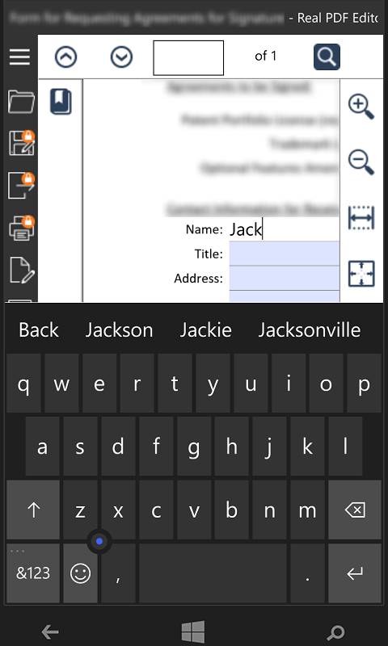This screenshot has width=388, height=646.
Task: Tap the m key
Action: 307,510
